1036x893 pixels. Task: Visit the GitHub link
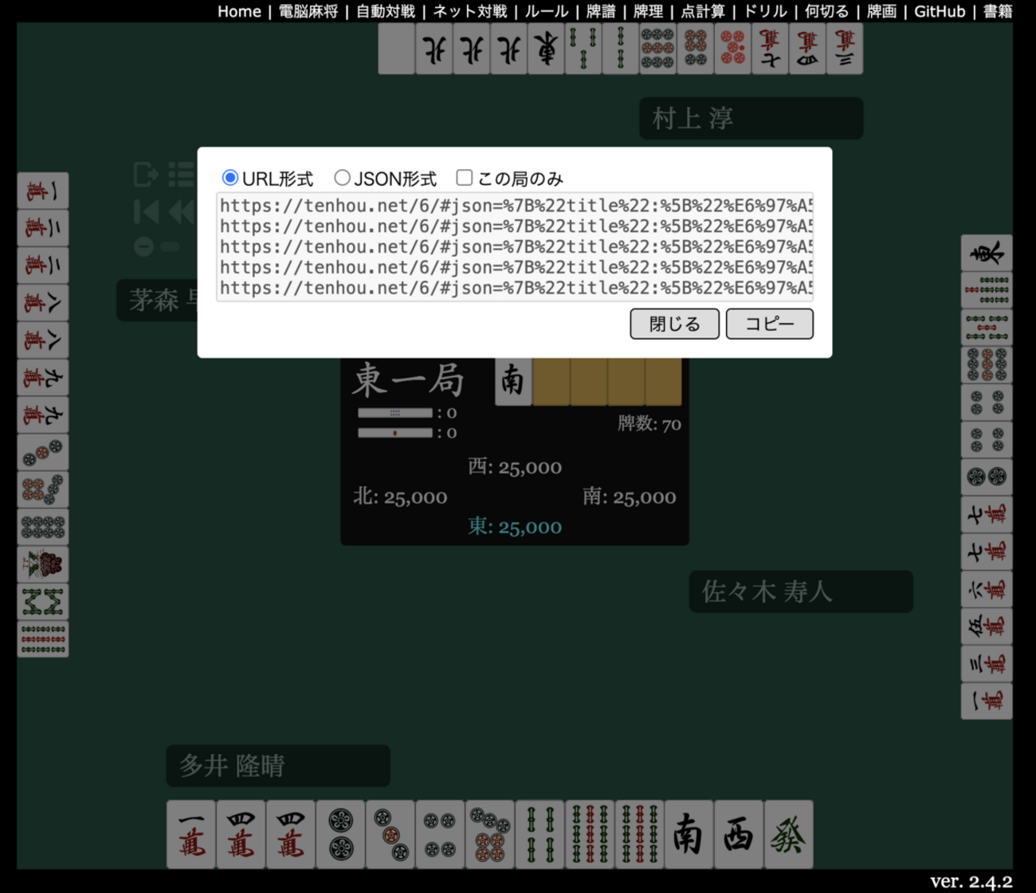pyautogui.click(x=940, y=11)
